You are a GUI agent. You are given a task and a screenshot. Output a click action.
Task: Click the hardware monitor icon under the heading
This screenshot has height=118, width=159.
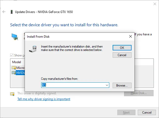pos(15,37)
